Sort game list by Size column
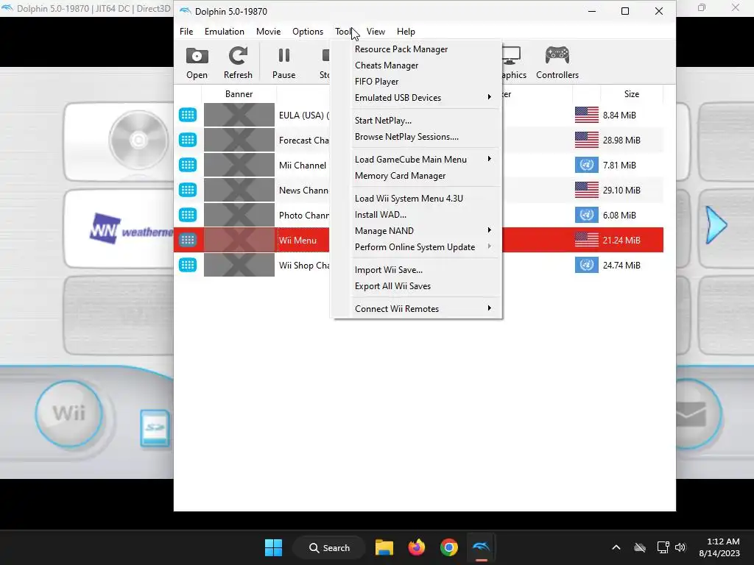754x565 pixels. pos(631,94)
